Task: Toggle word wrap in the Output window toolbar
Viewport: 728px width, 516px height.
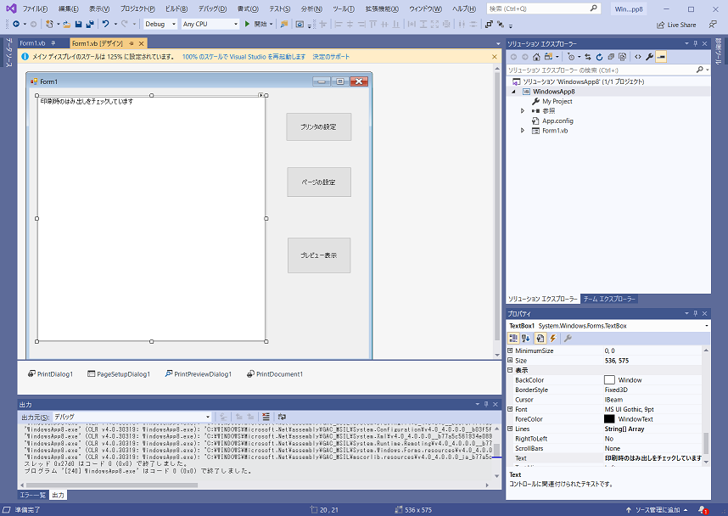Action: click(282, 417)
